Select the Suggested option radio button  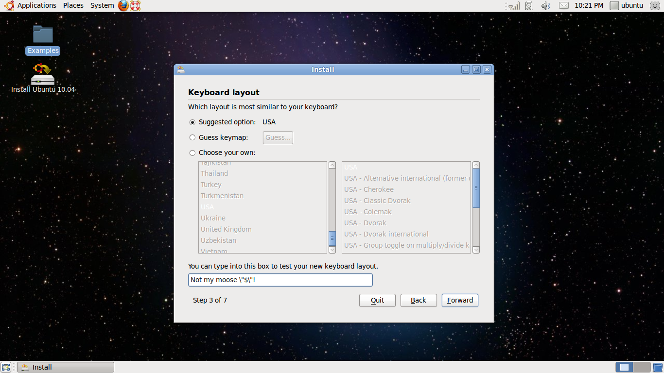click(192, 122)
